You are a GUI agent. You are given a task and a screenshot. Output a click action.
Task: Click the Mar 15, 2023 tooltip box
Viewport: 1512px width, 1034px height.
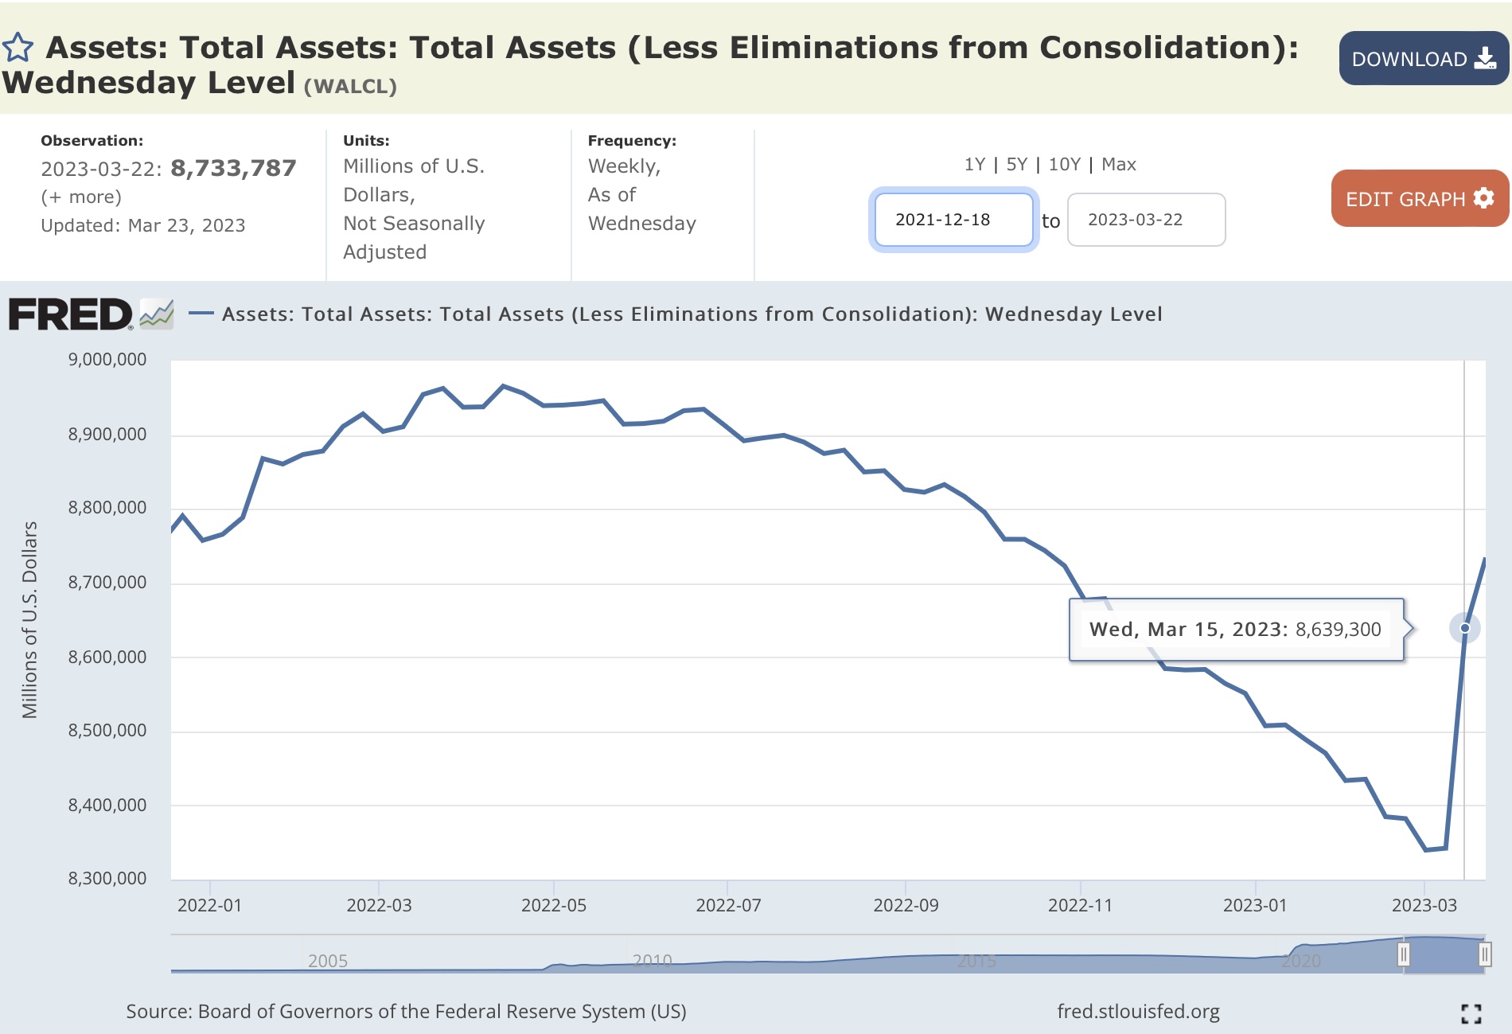(x=1235, y=630)
